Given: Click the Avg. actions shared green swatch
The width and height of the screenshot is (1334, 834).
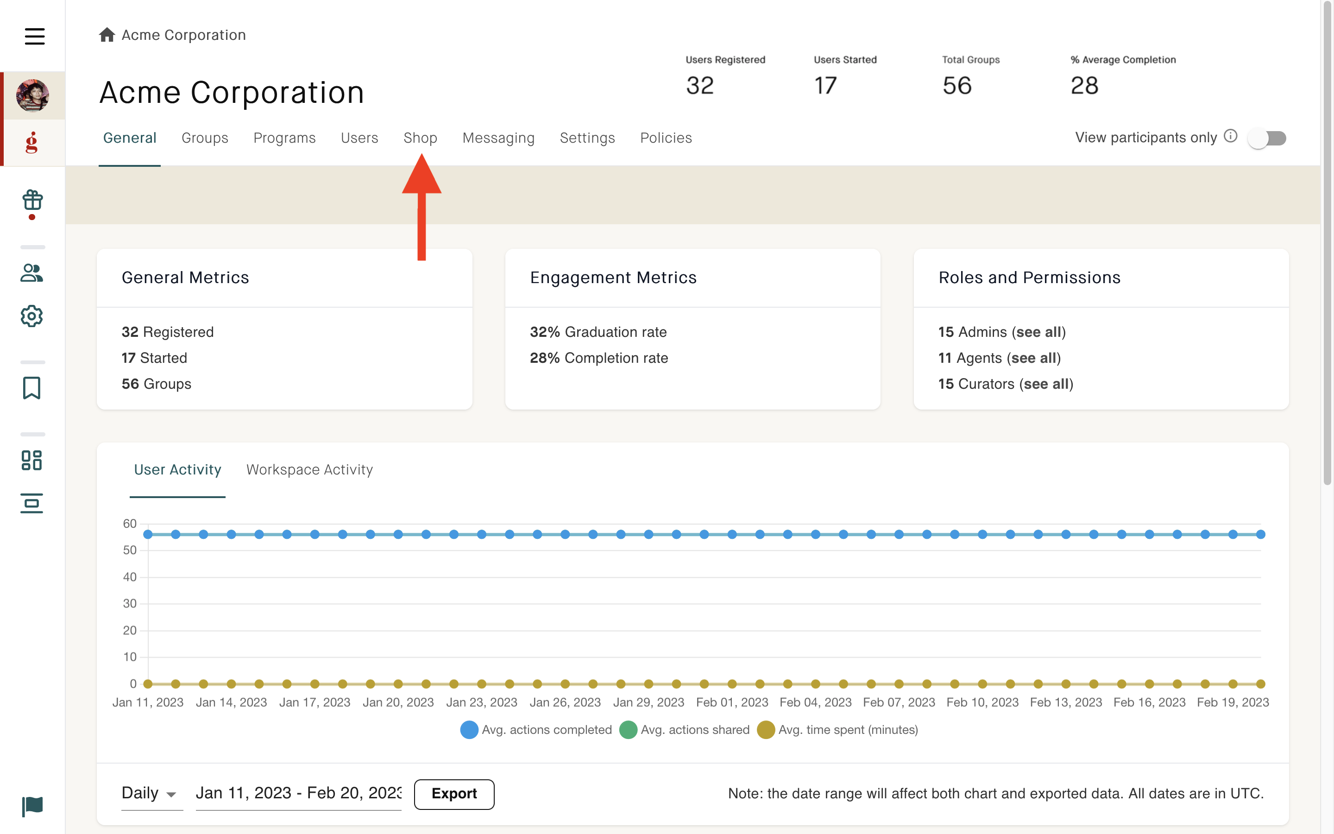Looking at the screenshot, I should tap(628, 730).
